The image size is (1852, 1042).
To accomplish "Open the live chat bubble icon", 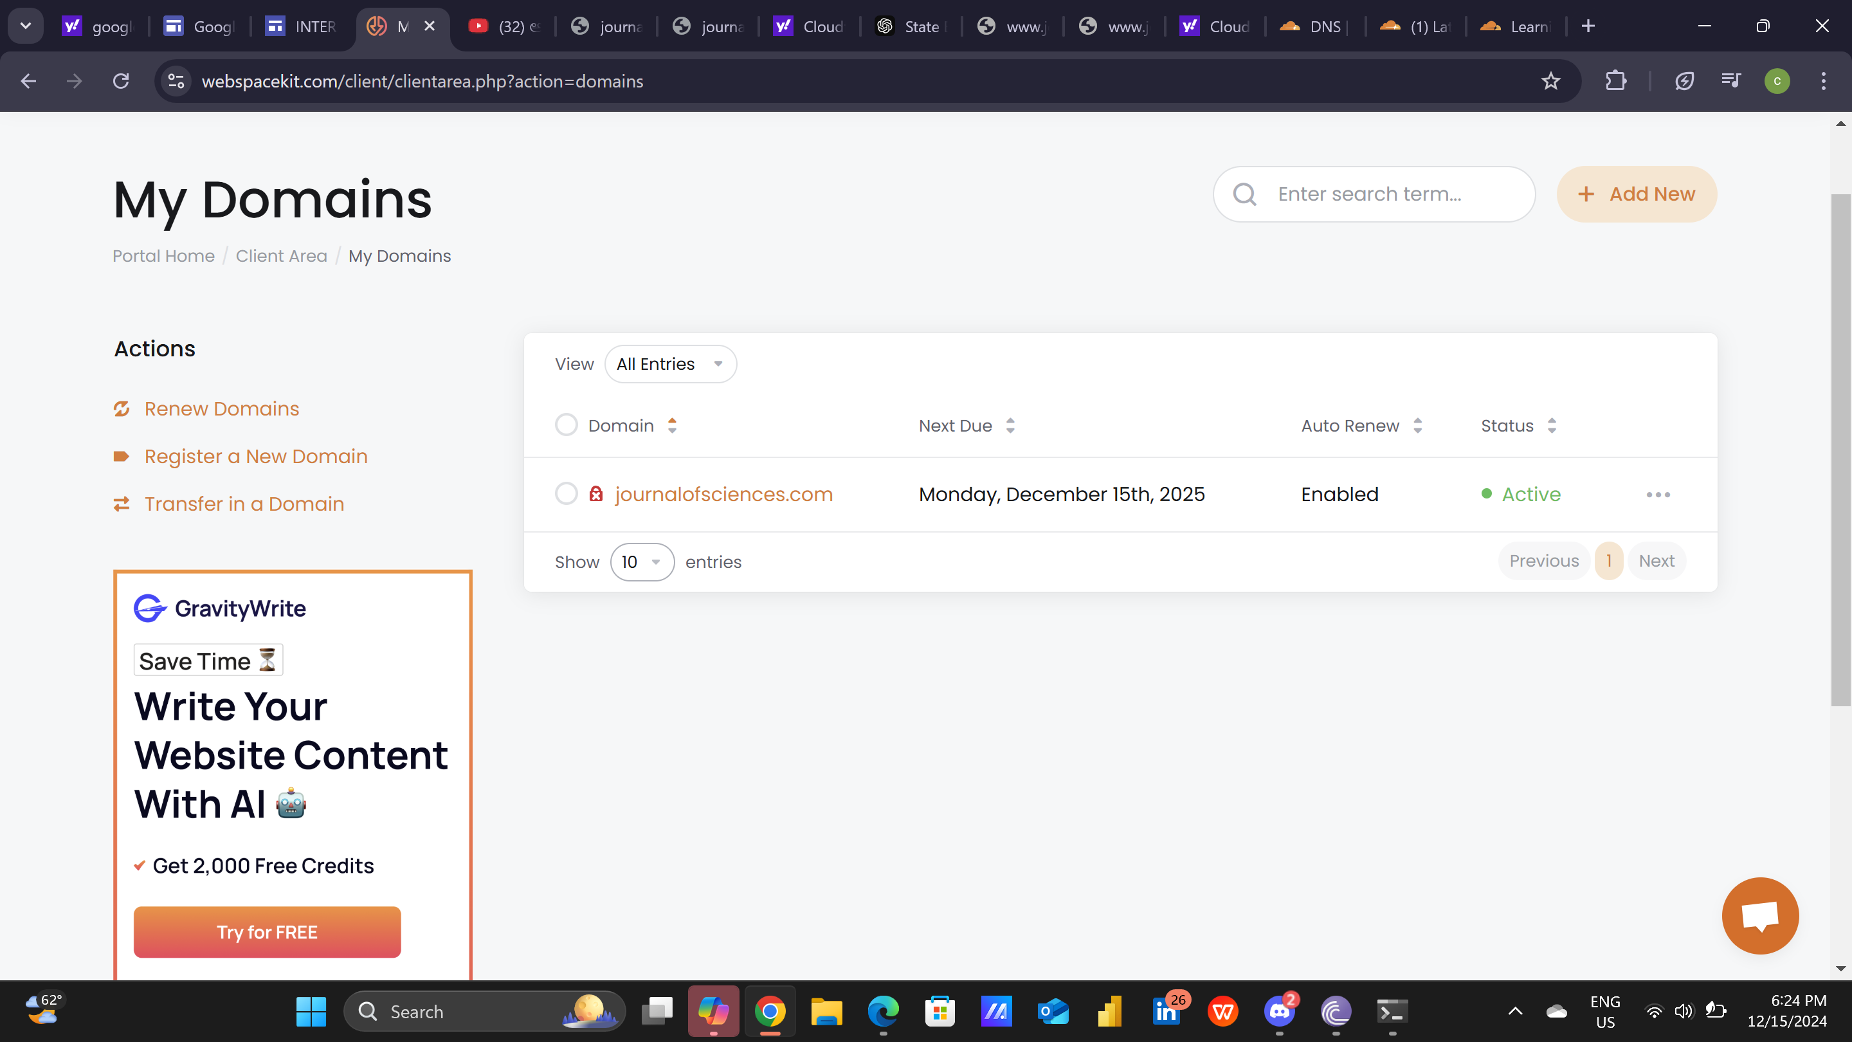I will pyautogui.click(x=1759, y=915).
